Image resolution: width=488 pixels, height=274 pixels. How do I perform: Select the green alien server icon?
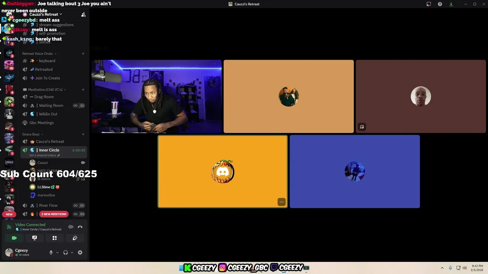(x=9, y=102)
